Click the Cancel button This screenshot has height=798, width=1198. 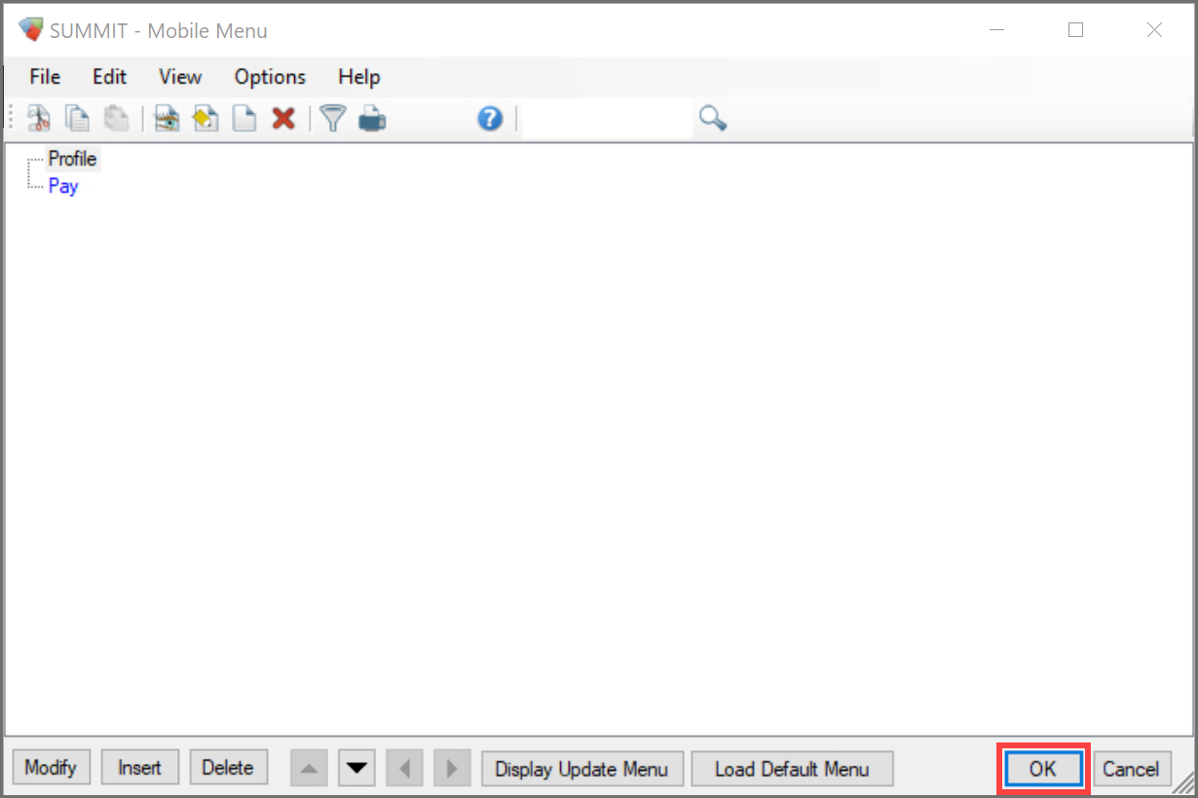coord(1131,769)
